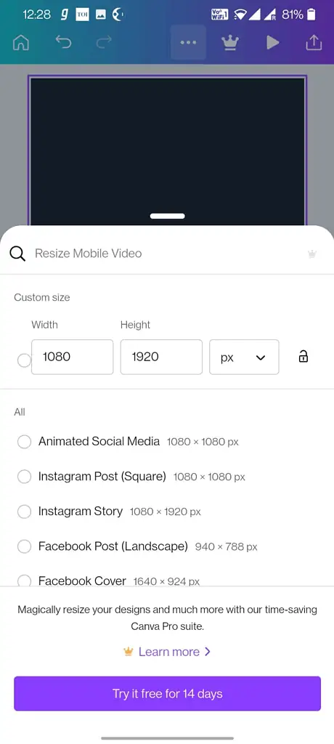
Task: Choose Instagram Story size option
Action: point(109,511)
